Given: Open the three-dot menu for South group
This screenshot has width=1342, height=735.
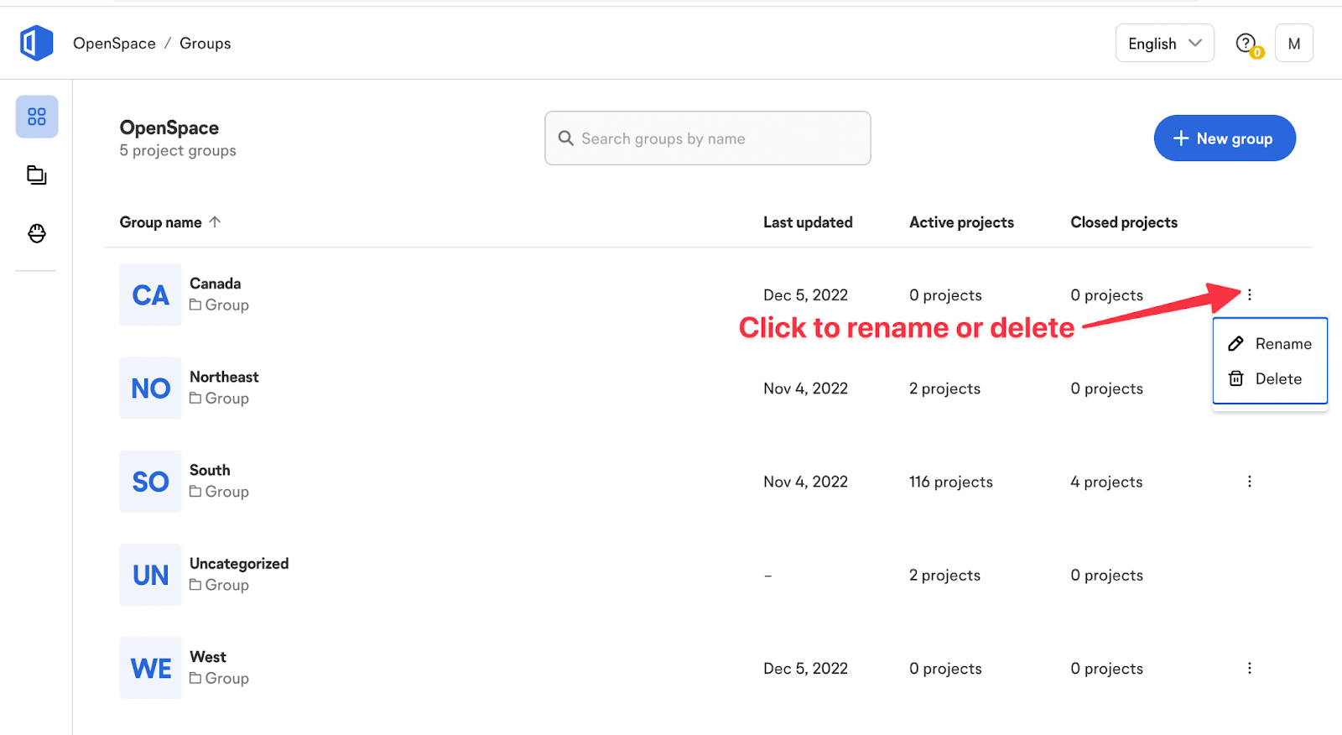Looking at the screenshot, I should point(1250,482).
